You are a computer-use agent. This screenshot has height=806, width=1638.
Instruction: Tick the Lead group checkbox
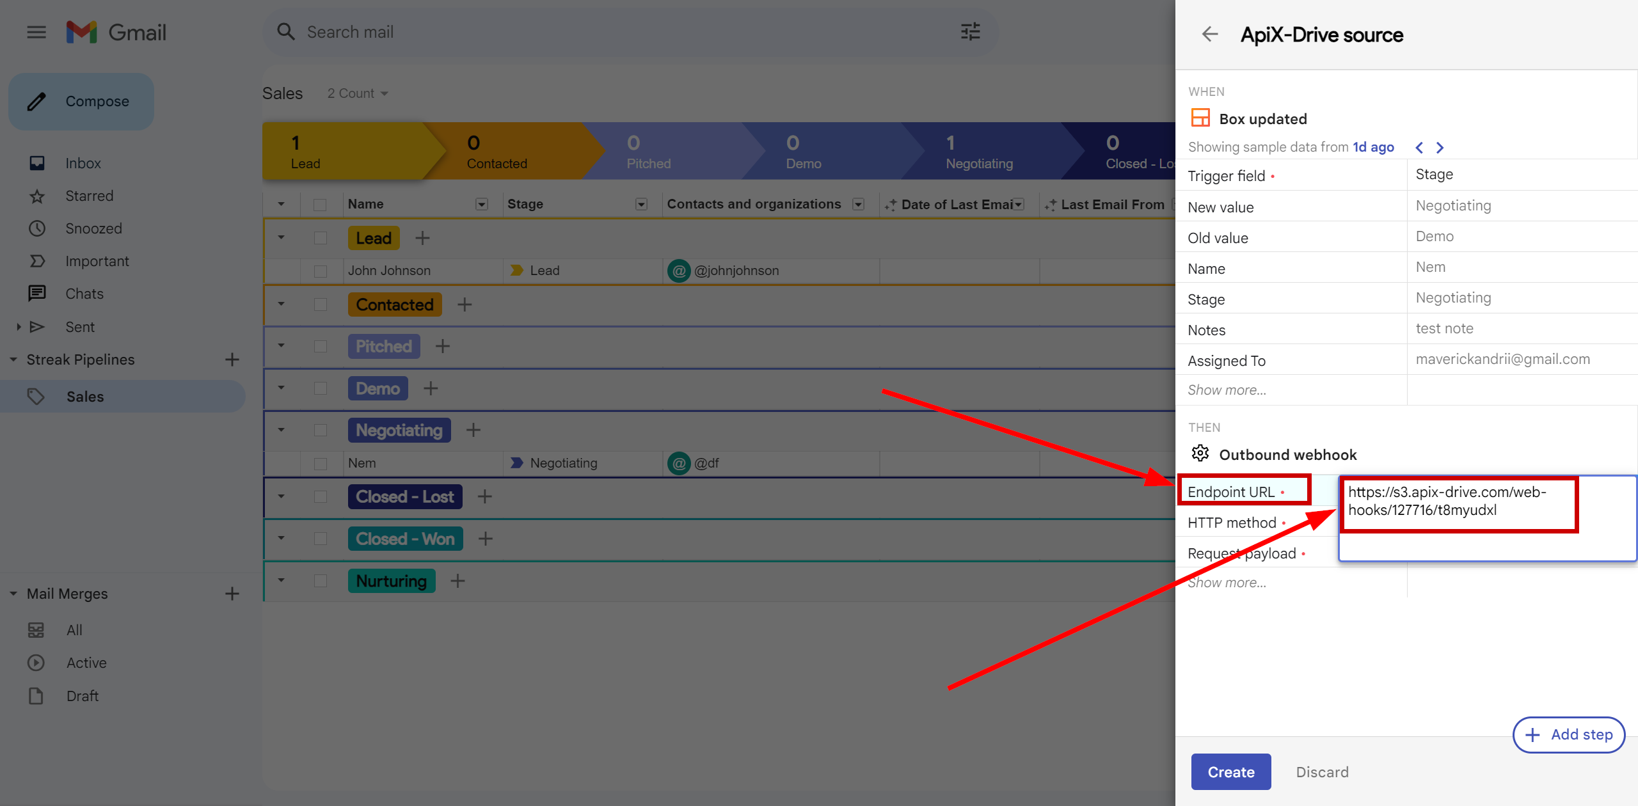tap(321, 238)
